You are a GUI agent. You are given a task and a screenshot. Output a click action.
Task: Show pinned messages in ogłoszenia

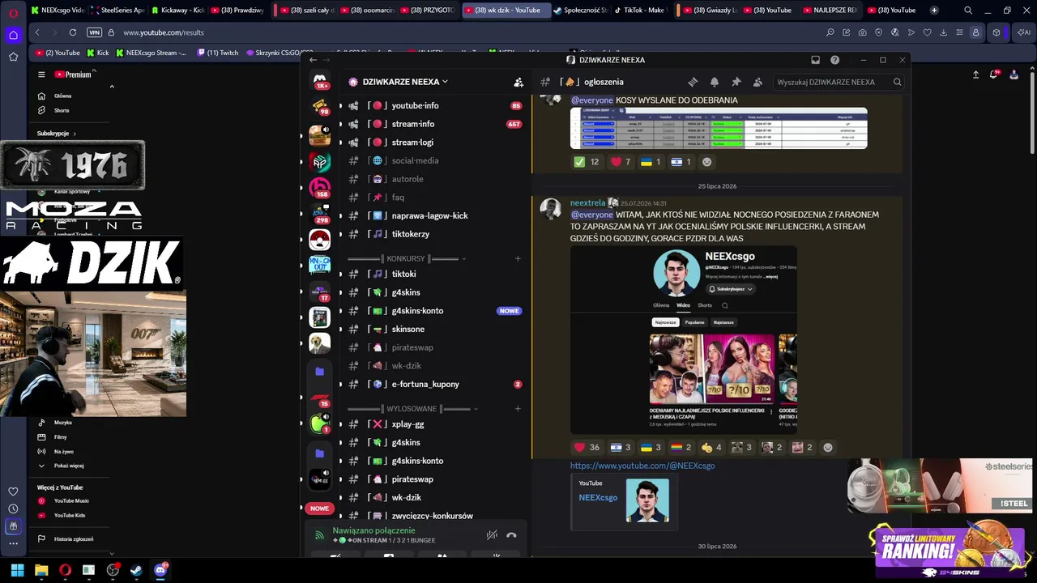click(736, 82)
